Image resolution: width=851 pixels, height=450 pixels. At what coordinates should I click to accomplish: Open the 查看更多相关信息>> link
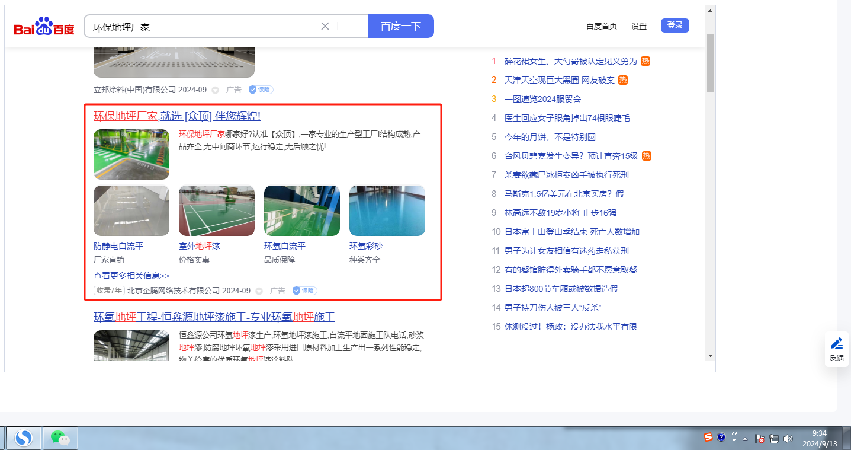click(x=131, y=276)
